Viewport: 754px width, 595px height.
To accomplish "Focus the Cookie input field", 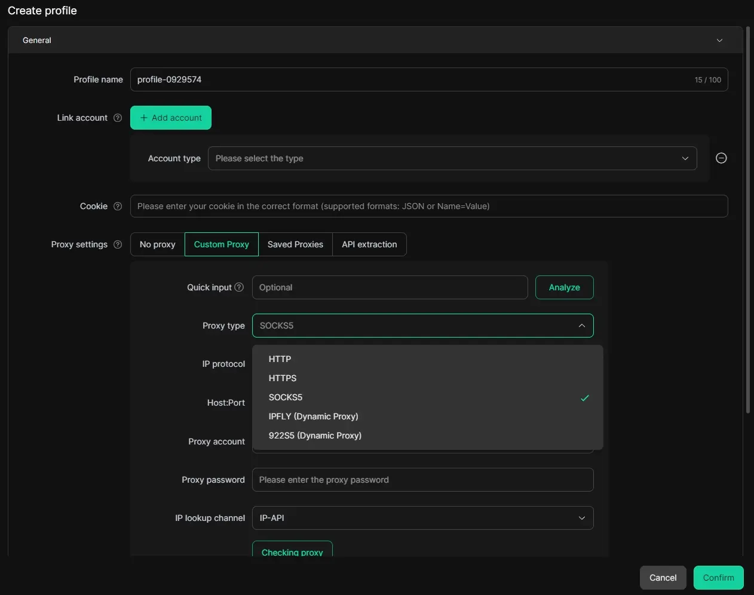I will pyautogui.click(x=428, y=206).
